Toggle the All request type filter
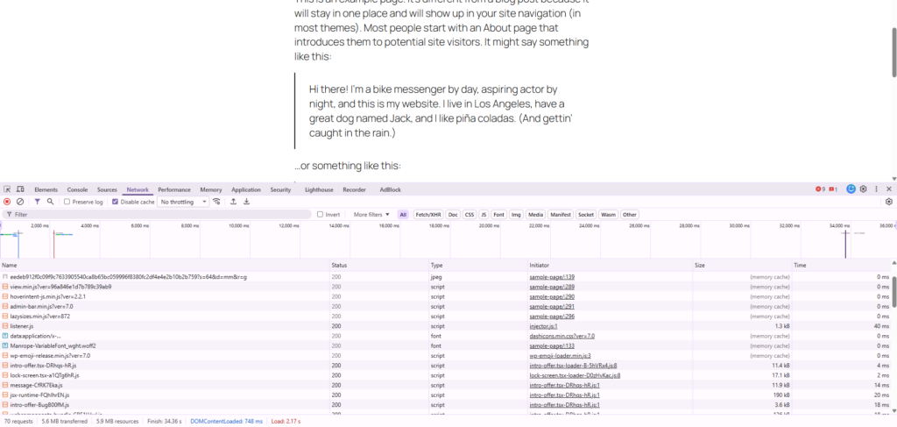 tap(403, 215)
